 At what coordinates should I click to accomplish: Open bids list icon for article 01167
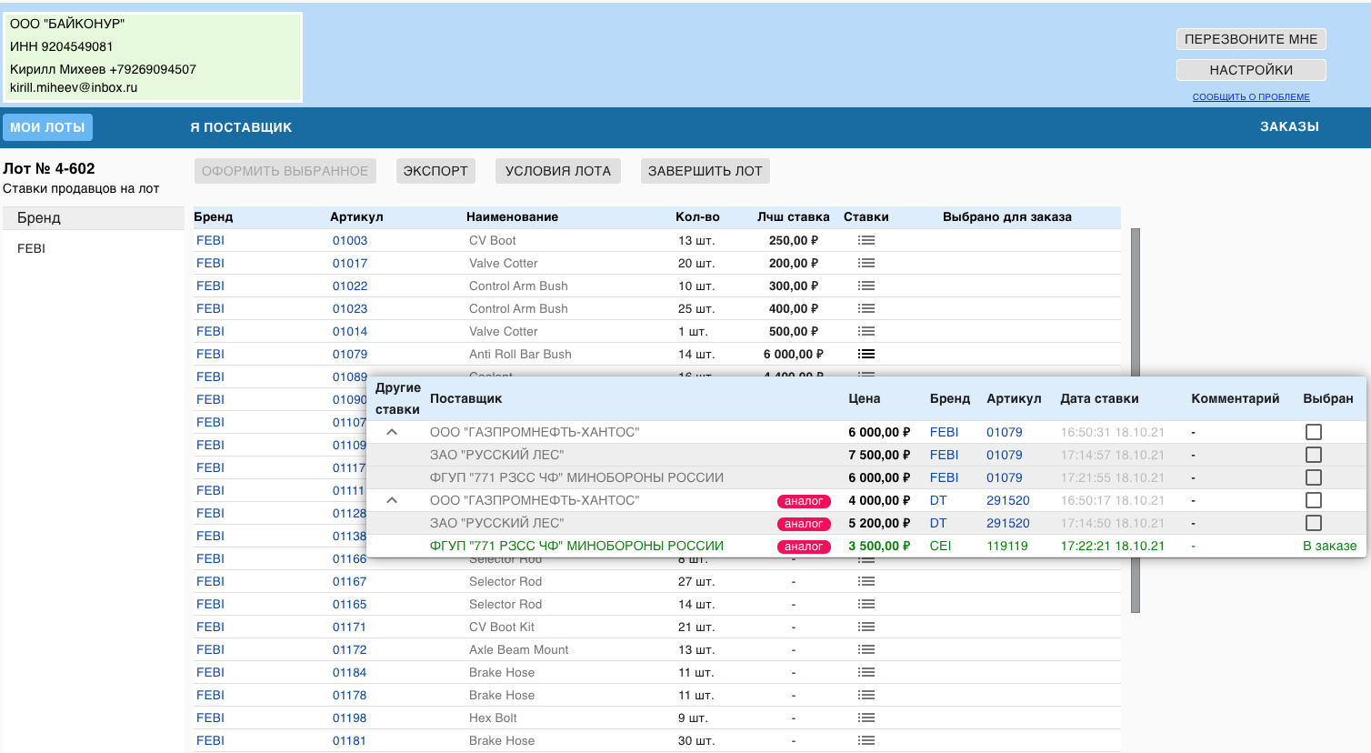[866, 581]
